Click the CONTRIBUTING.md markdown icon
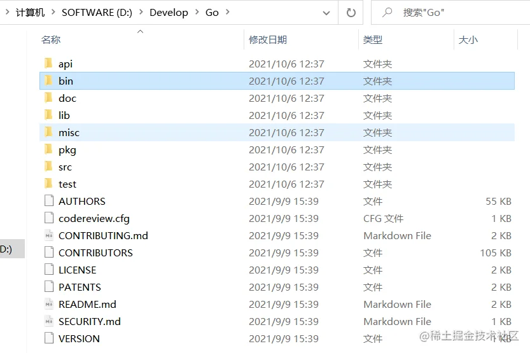 49,235
